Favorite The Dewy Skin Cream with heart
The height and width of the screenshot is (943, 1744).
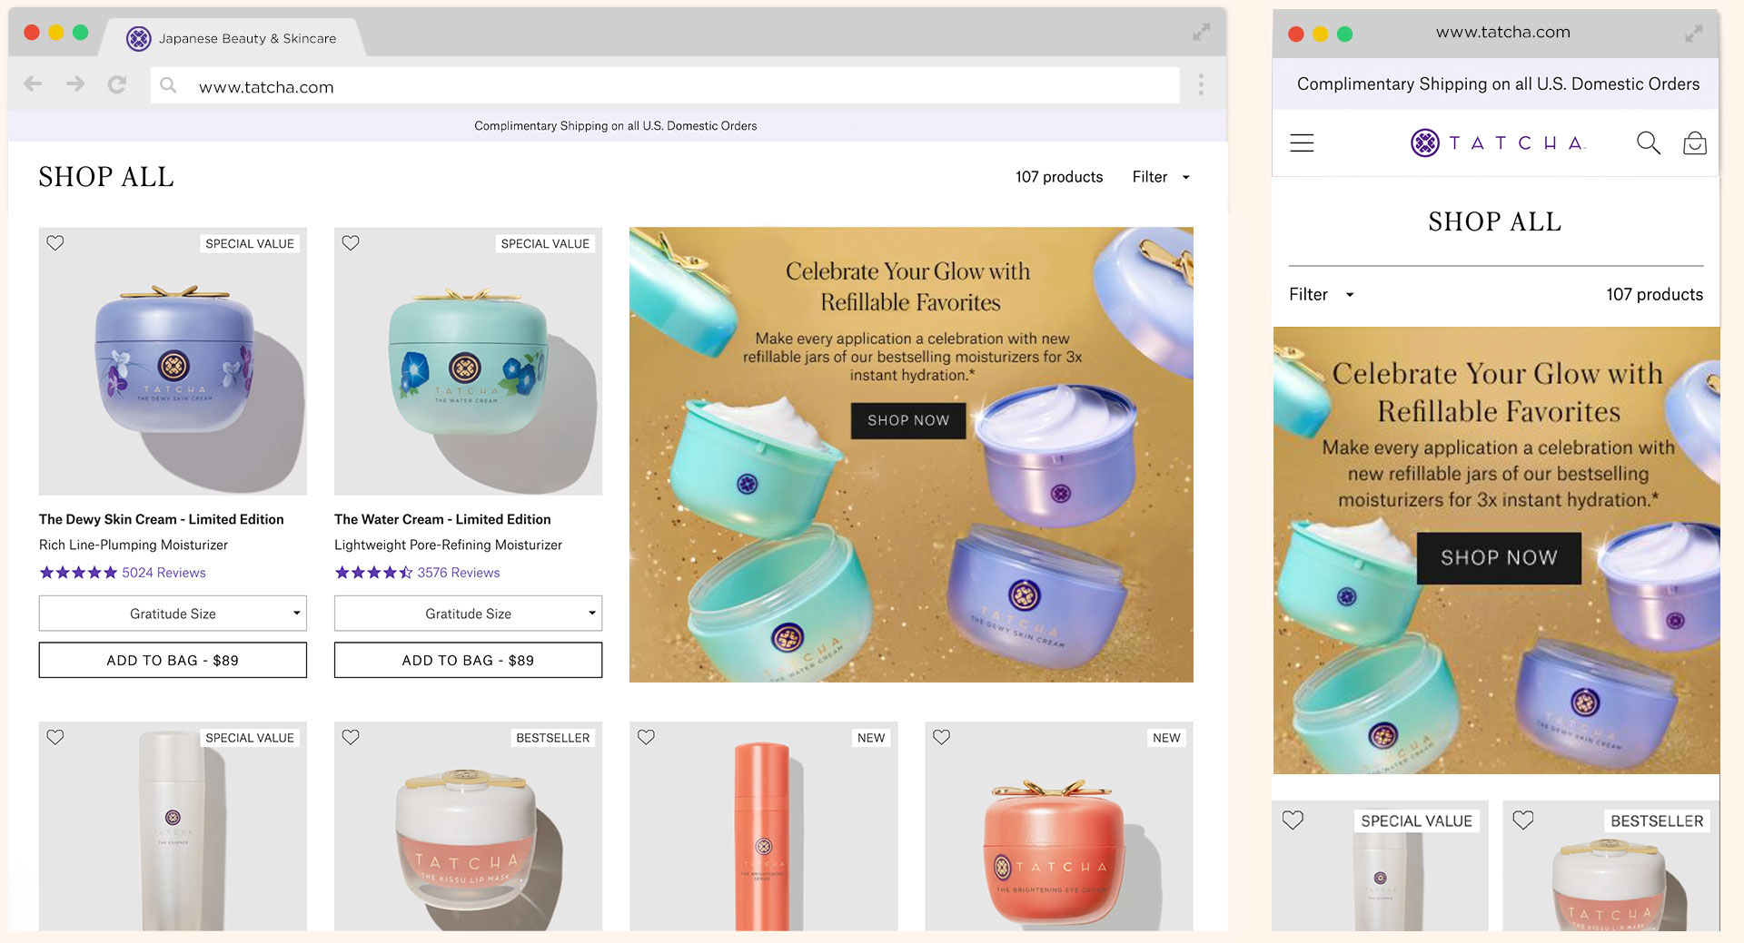[55, 243]
